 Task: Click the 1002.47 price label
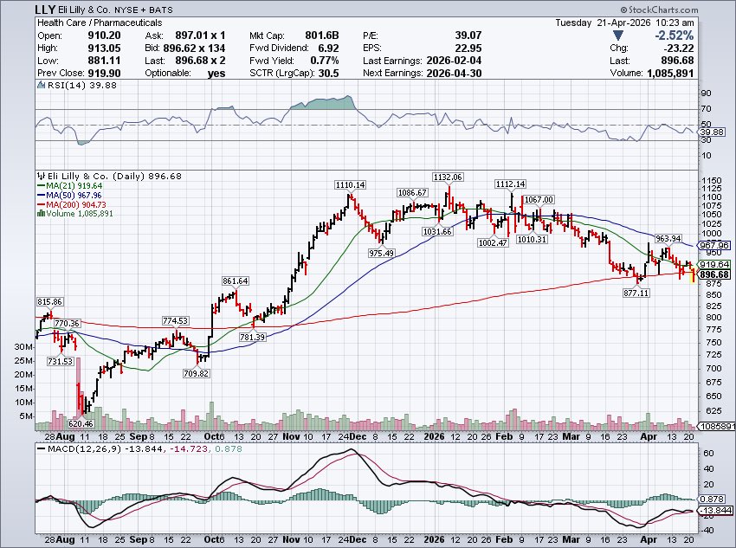pos(493,242)
